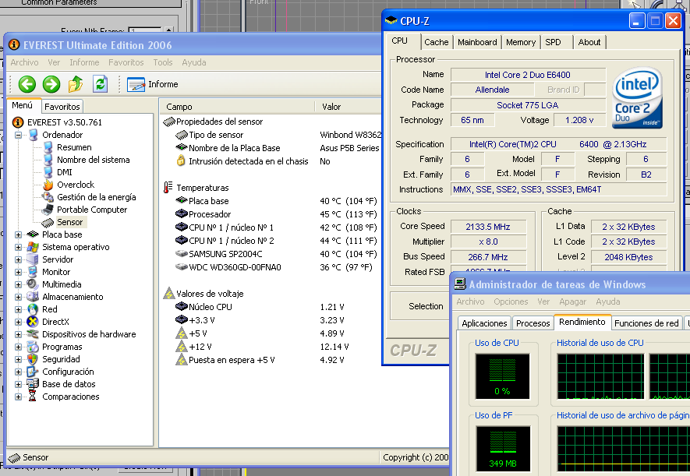The width and height of the screenshot is (690, 476).
Task: Select Portable Computer in the tree
Action: point(91,210)
